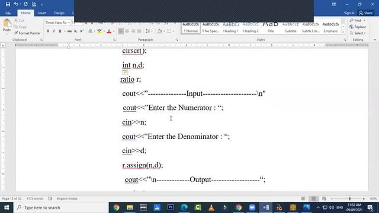This screenshot has height=213, width=379.
Task: Open the Font dialog launcher
Action: [114, 40]
